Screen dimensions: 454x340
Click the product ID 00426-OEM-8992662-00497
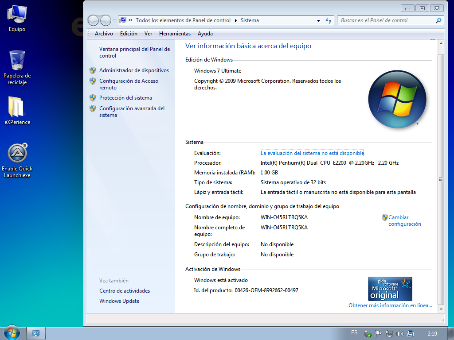266,290
